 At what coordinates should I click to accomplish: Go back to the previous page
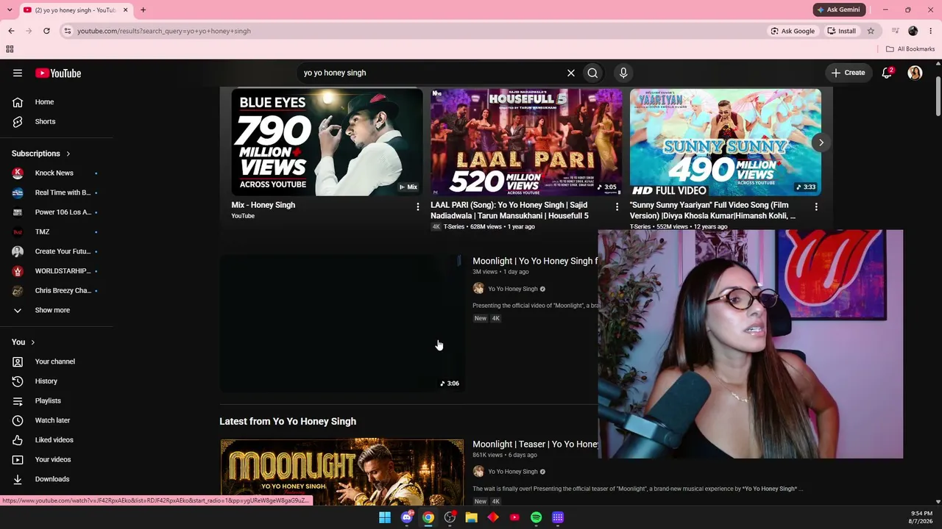coord(11,31)
